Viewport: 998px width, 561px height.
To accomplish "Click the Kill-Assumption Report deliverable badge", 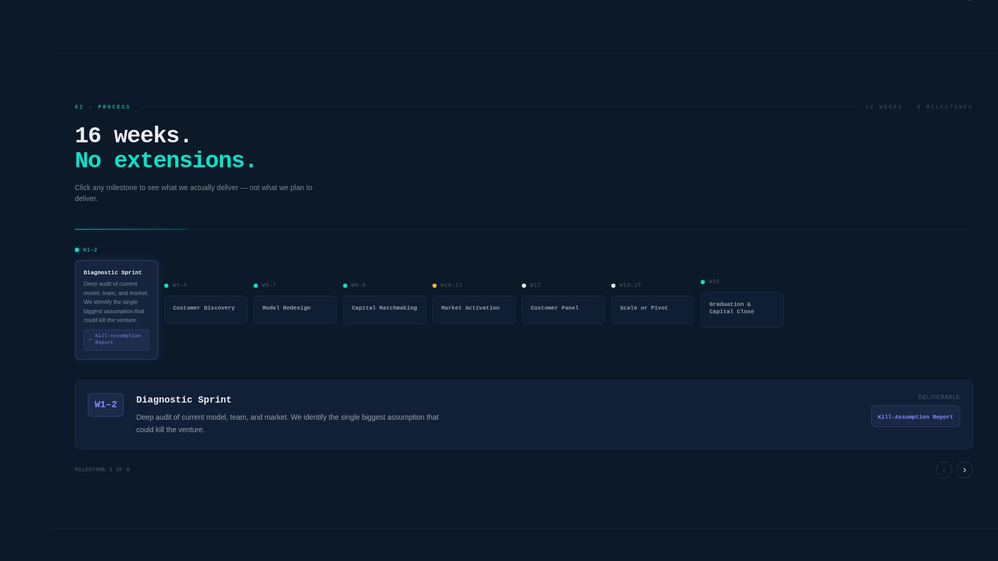I will pyautogui.click(x=915, y=416).
